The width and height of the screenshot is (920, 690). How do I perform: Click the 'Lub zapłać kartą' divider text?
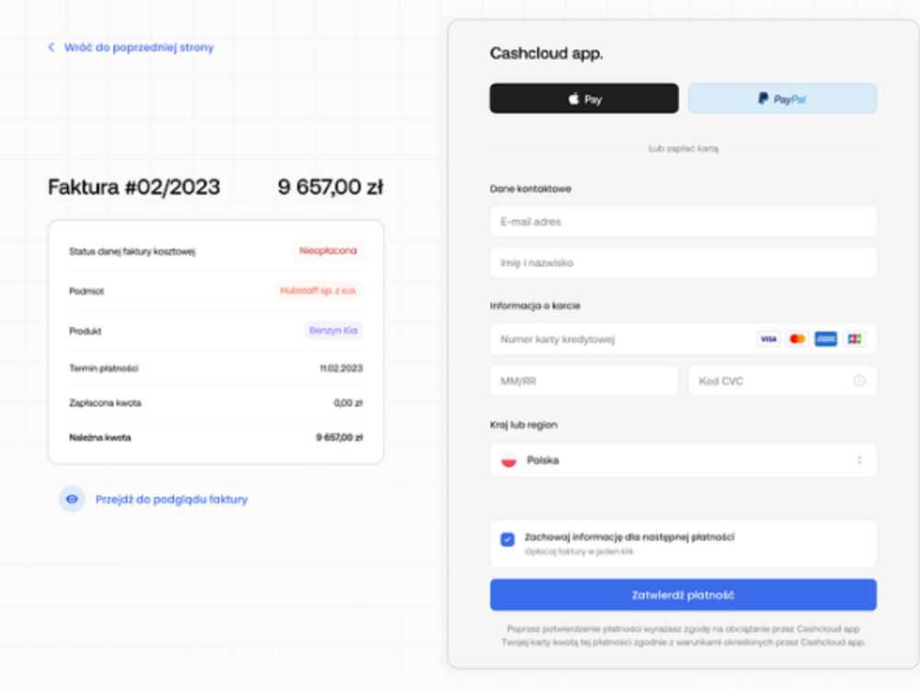(x=683, y=148)
